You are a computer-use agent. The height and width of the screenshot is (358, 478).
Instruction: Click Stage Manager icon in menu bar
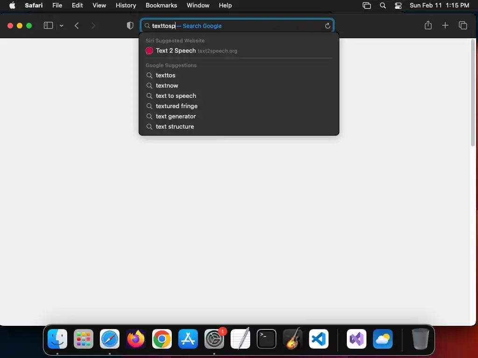coord(367,6)
